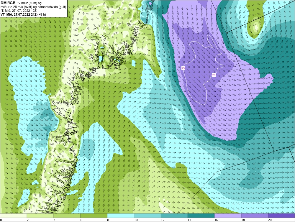This screenshot has width=295, height=222.
Task: Click the legend scale number '4'
Action: coord(55,220)
